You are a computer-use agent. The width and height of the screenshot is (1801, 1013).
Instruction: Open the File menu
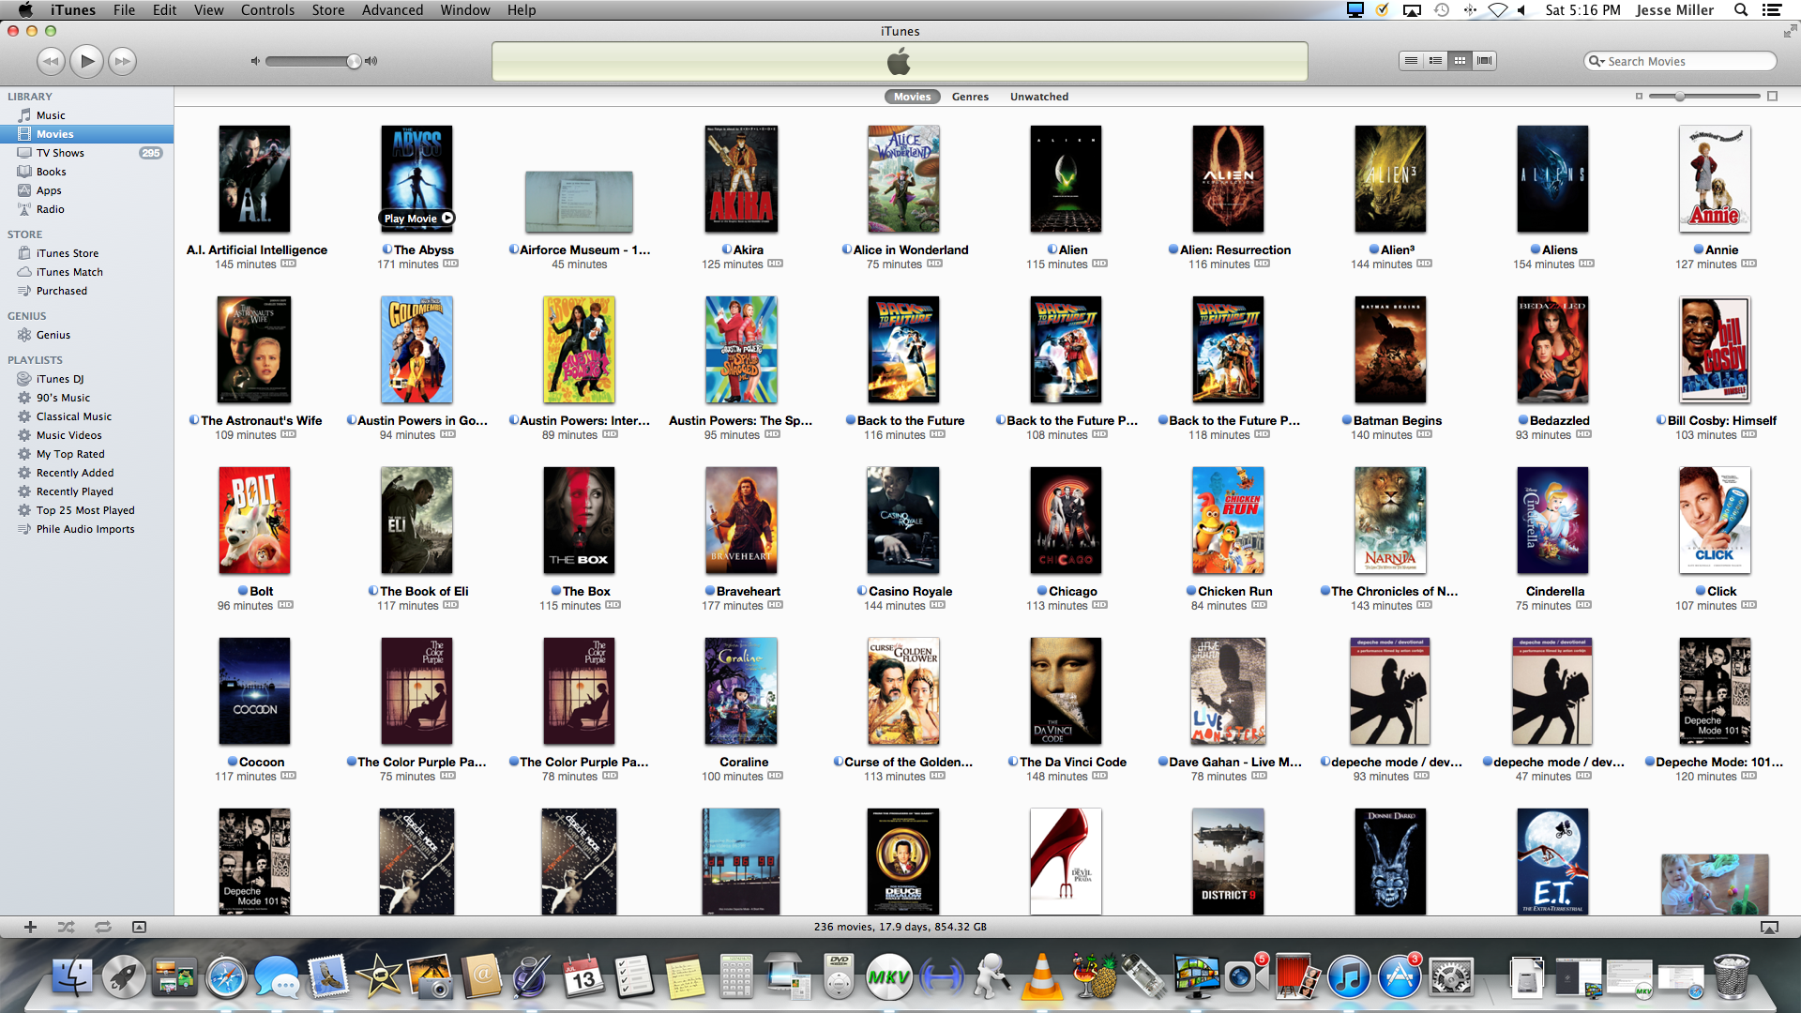(x=124, y=10)
